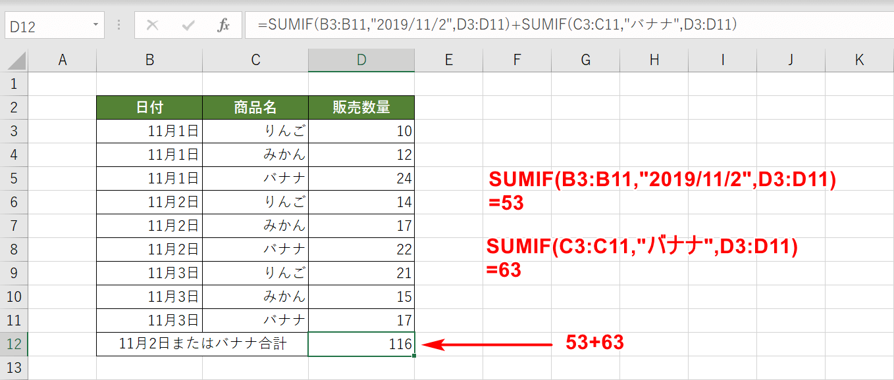Select the 日付 header cell
This screenshot has height=380, width=894.
[x=149, y=107]
